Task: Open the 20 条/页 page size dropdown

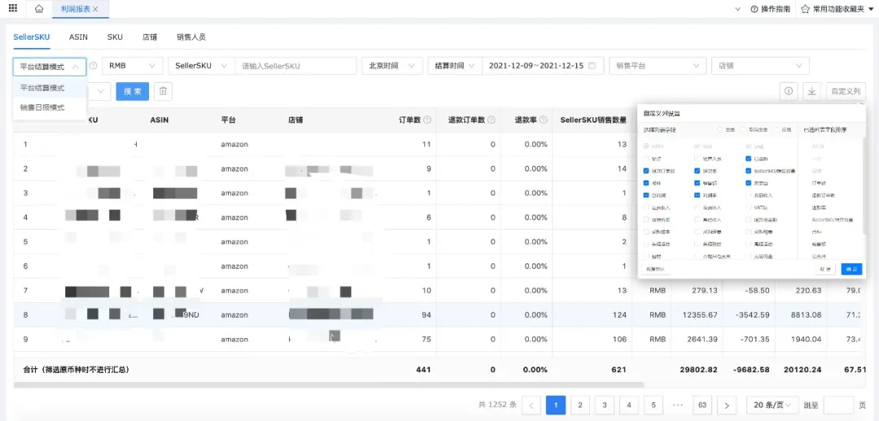Action: 772,405
